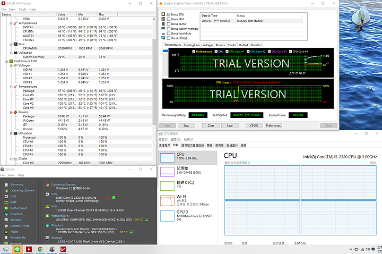The width and height of the screenshot is (382, 254).
Task: Select Graphics icon in Speccy sidebar
Action: point(6,214)
